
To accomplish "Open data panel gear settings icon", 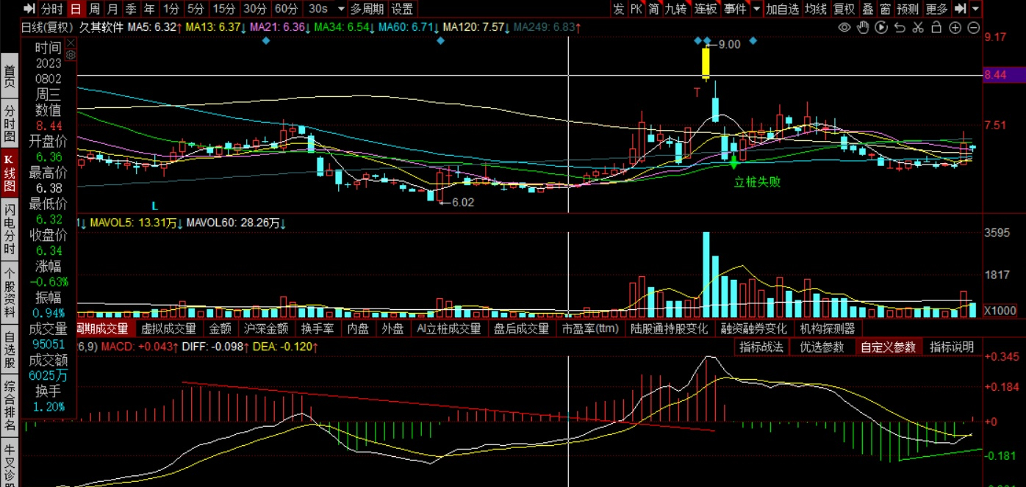I will click(71, 54).
